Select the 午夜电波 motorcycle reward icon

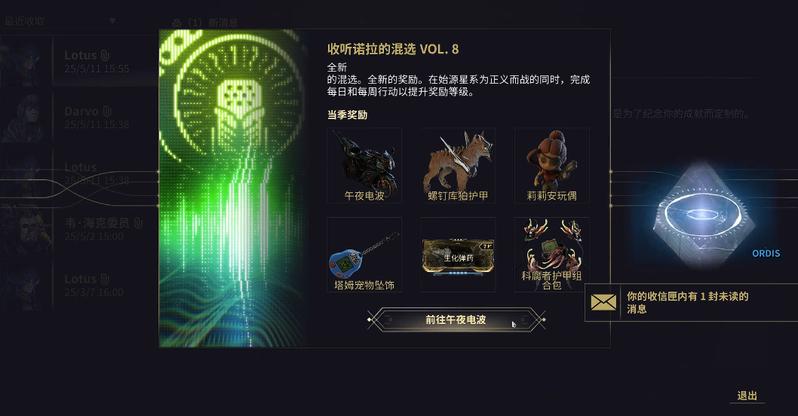pyautogui.click(x=364, y=165)
